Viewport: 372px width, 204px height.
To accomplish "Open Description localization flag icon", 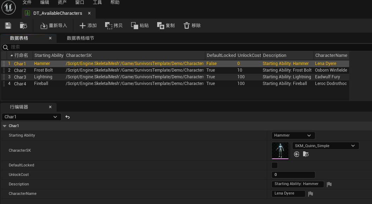I will coord(329,184).
